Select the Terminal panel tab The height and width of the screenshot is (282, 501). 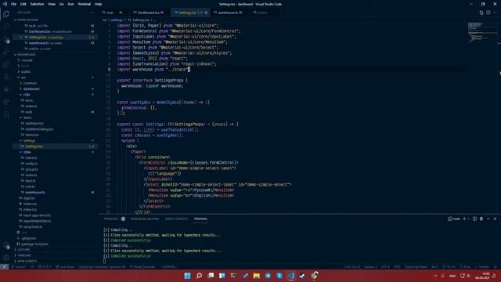point(200,219)
